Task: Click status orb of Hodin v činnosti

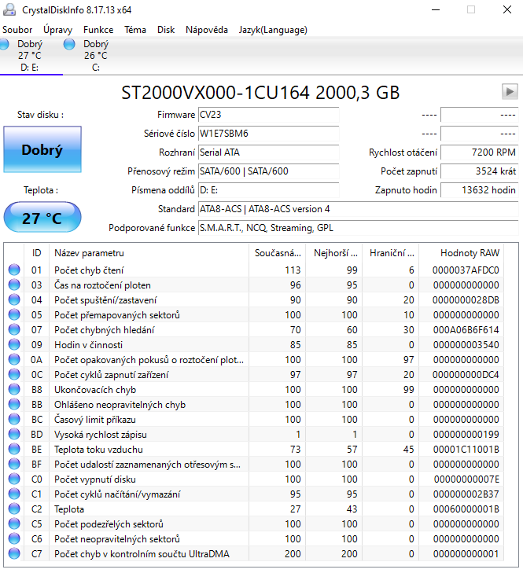Action: pos(14,345)
